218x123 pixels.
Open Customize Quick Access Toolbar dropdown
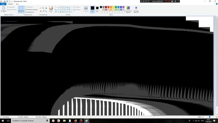tap(12, 1)
